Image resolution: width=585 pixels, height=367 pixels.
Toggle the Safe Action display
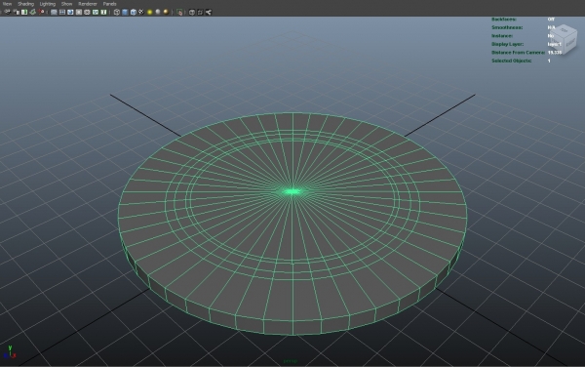[96, 12]
